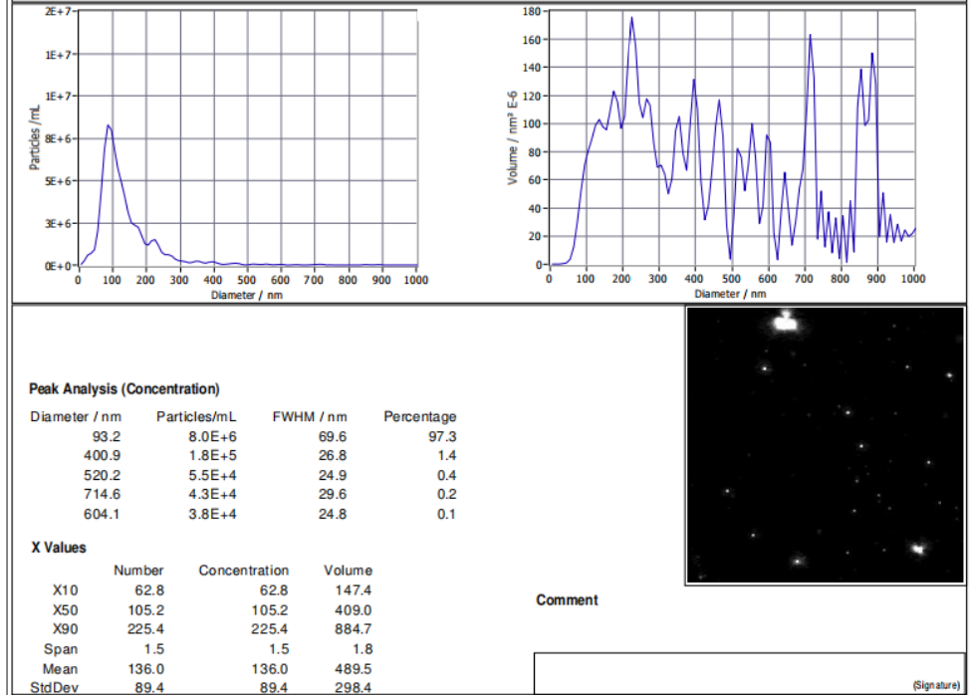
Task: Click the 93.2 diameter value in peak table
Action: pos(105,436)
